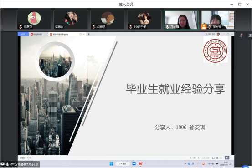Viewport: 252px width, 168px height.
Task: Toggle the system volume speaker icon
Action: 213,163
